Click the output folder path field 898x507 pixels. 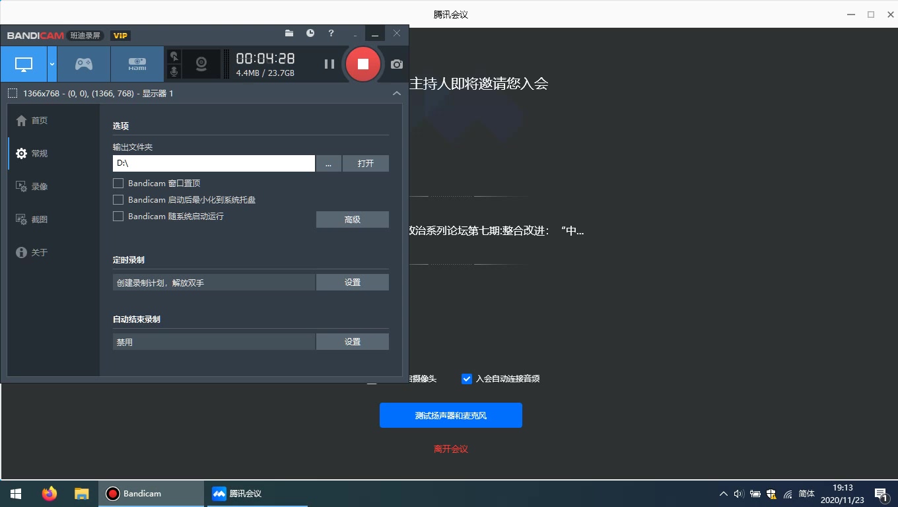214,163
